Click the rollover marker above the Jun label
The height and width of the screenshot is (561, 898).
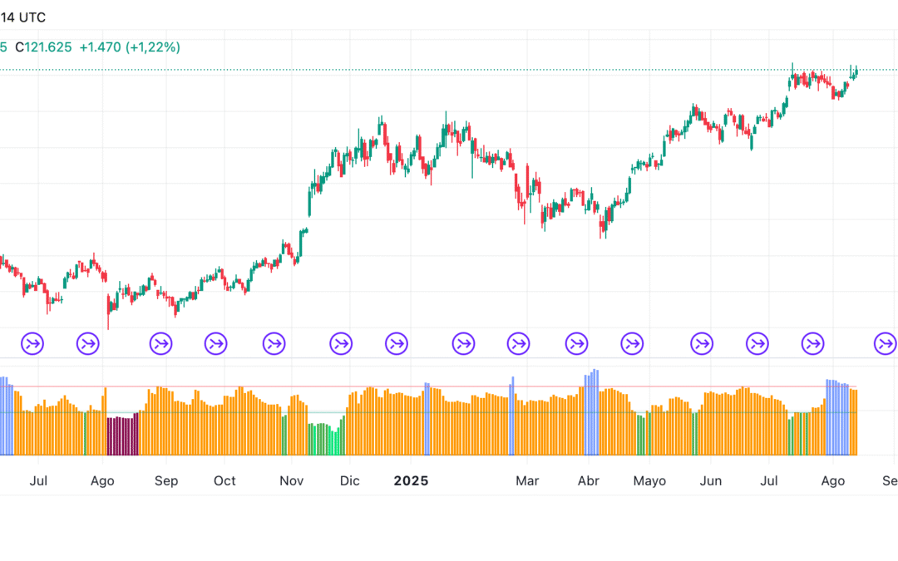click(703, 342)
